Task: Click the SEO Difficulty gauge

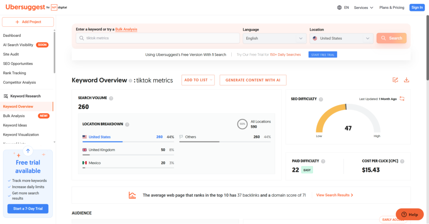Action: pyautogui.click(x=348, y=121)
